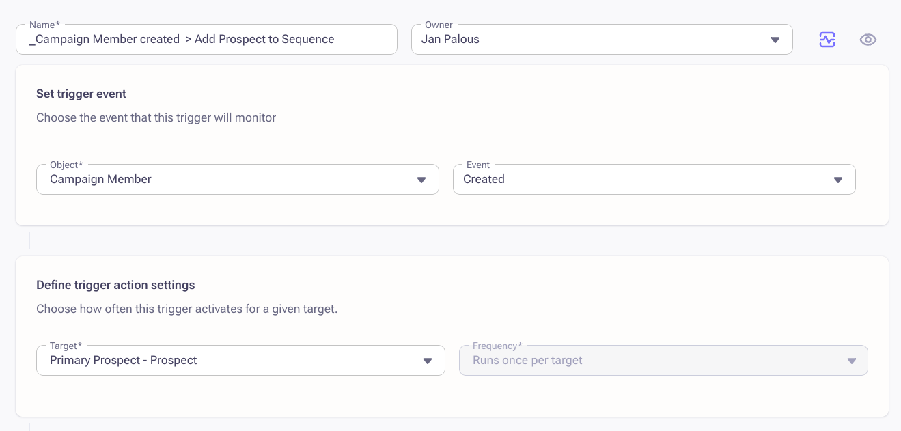Screen dimensions: 901x431
Task: Click the Target field caret icon
Action: pos(428,361)
